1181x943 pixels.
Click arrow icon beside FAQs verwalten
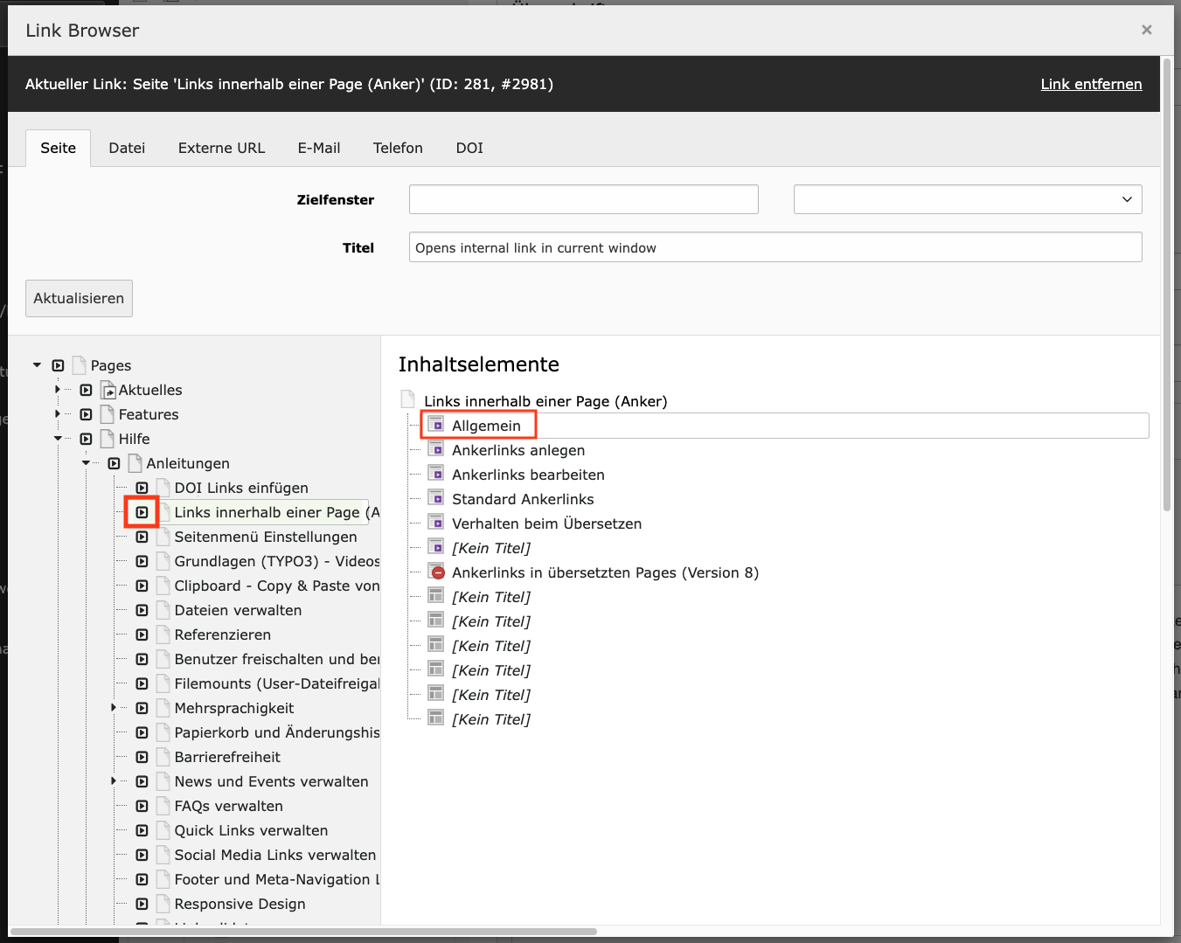click(142, 806)
